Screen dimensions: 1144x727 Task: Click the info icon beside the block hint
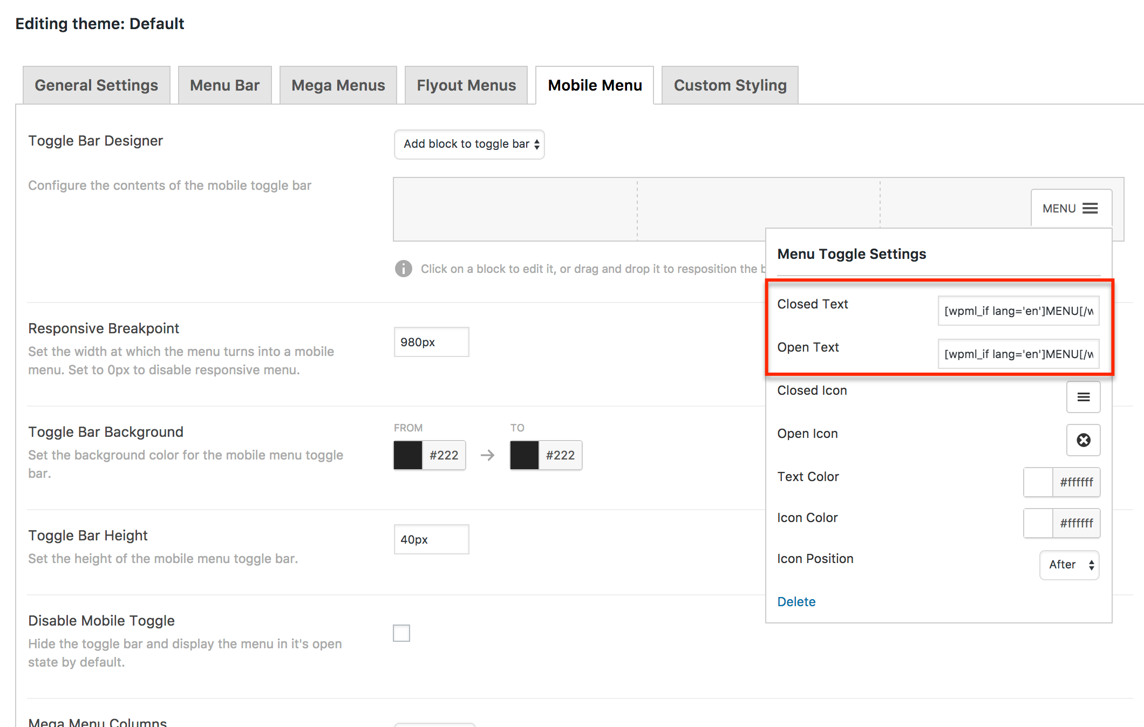click(x=403, y=269)
